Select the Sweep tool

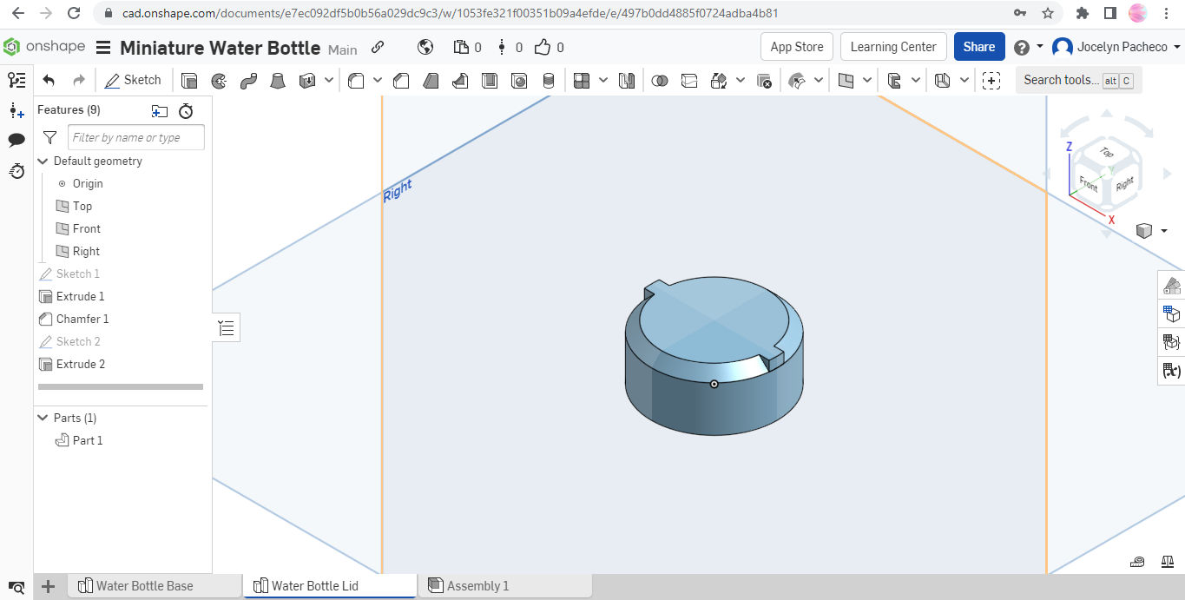point(248,81)
